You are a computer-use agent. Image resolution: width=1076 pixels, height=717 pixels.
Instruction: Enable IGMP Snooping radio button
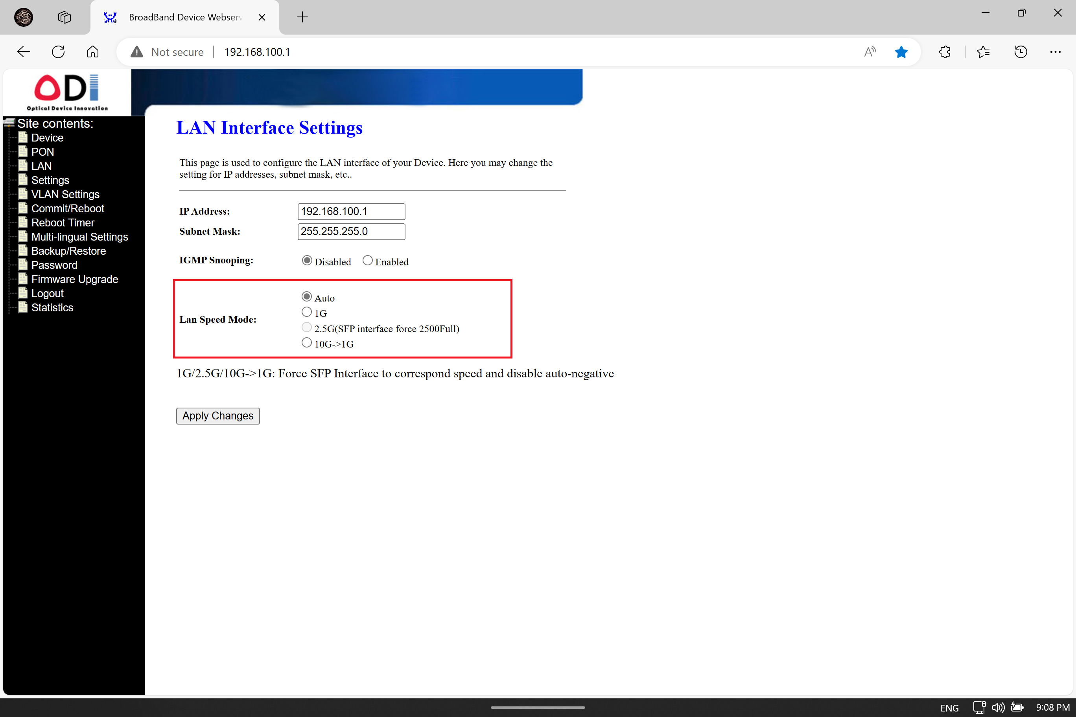[367, 261]
